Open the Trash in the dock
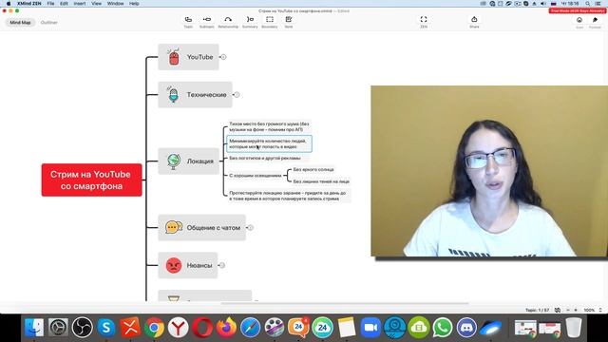This screenshot has height=342, width=608. (x=574, y=328)
